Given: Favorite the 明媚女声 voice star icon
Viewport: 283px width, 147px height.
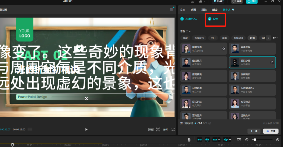Looking at the screenshot, I should click(224, 49).
